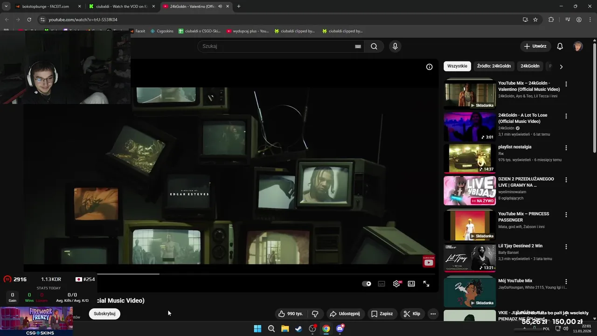This screenshot has height=336, width=597.
Task: Open a new browser tab
Action: [x=239, y=7]
